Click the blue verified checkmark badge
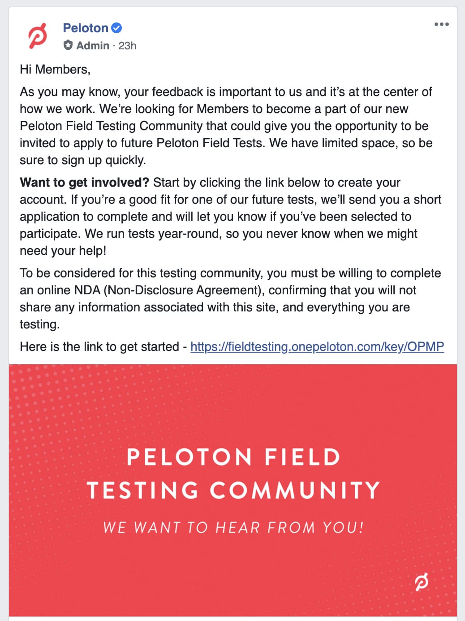This screenshot has height=621, width=465. pyautogui.click(x=116, y=28)
